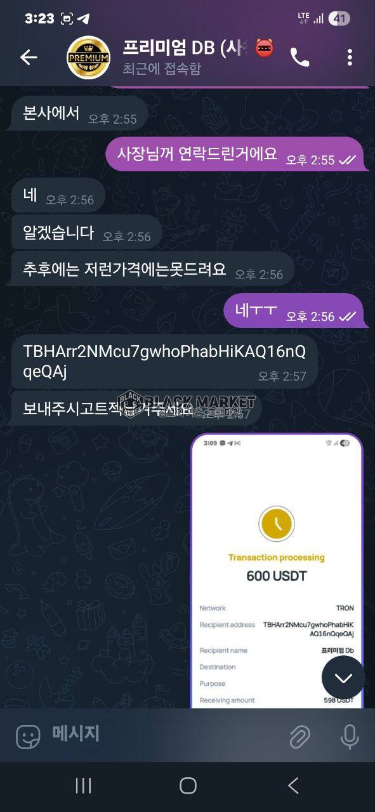375x812 pixels.
Task: Select the 알겠습니다 received message
Action: pyautogui.click(x=87, y=232)
